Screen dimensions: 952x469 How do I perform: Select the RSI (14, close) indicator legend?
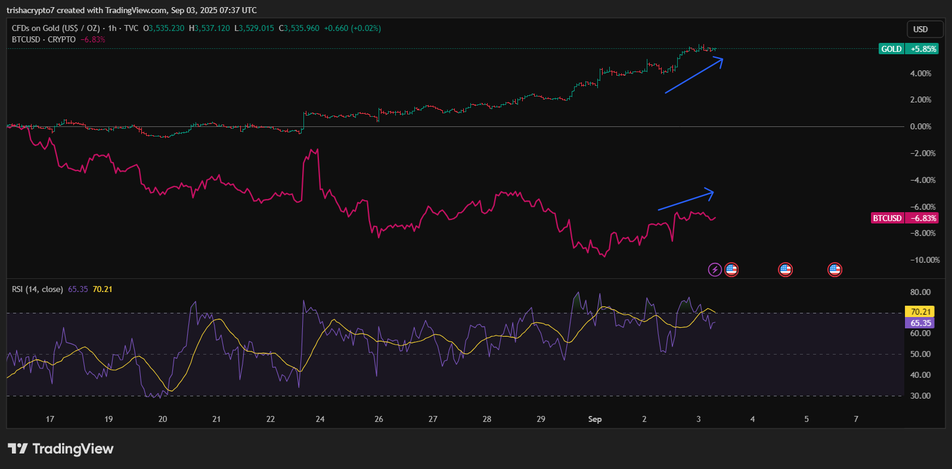37,289
